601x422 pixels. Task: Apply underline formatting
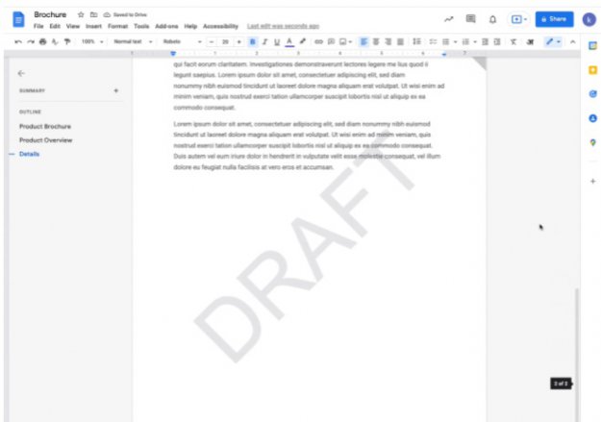277,41
